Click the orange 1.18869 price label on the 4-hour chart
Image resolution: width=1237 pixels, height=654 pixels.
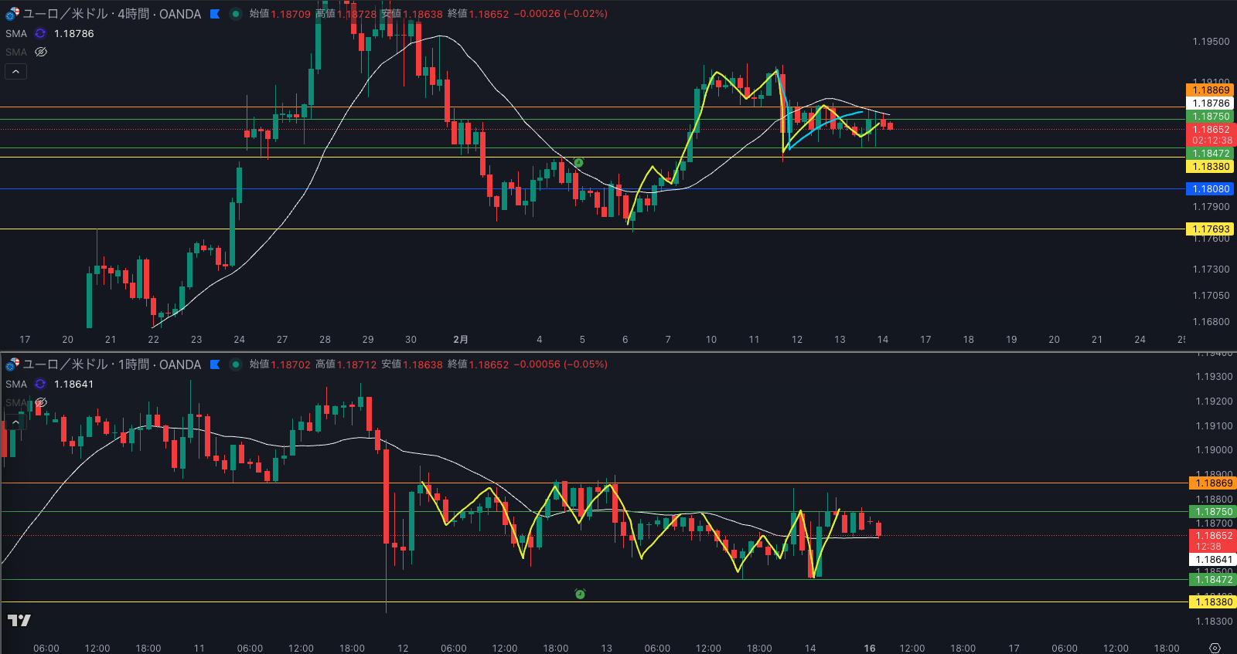1211,90
